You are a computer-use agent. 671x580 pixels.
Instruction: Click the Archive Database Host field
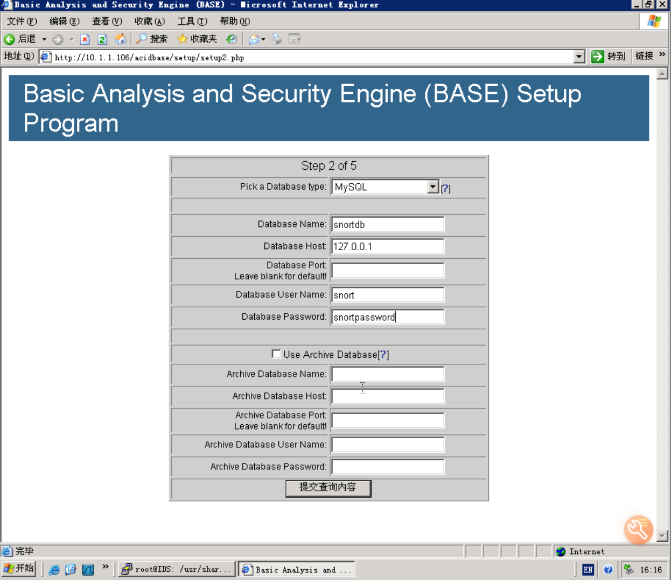[x=388, y=396]
